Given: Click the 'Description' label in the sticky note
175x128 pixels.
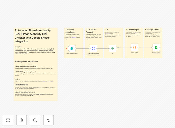Looking at the screenshot, I should (18, 47).
